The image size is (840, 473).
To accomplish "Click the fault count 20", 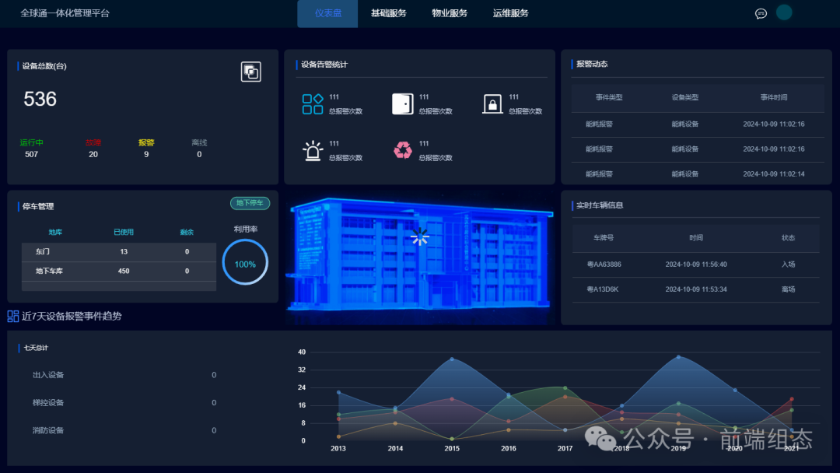I will tap(93, 154).
